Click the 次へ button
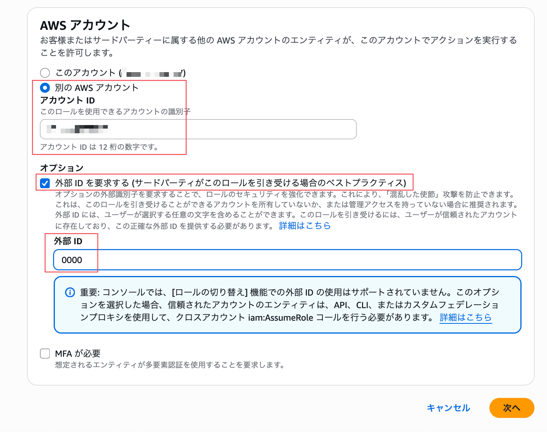The image size is (547, 432). (512, 408)
